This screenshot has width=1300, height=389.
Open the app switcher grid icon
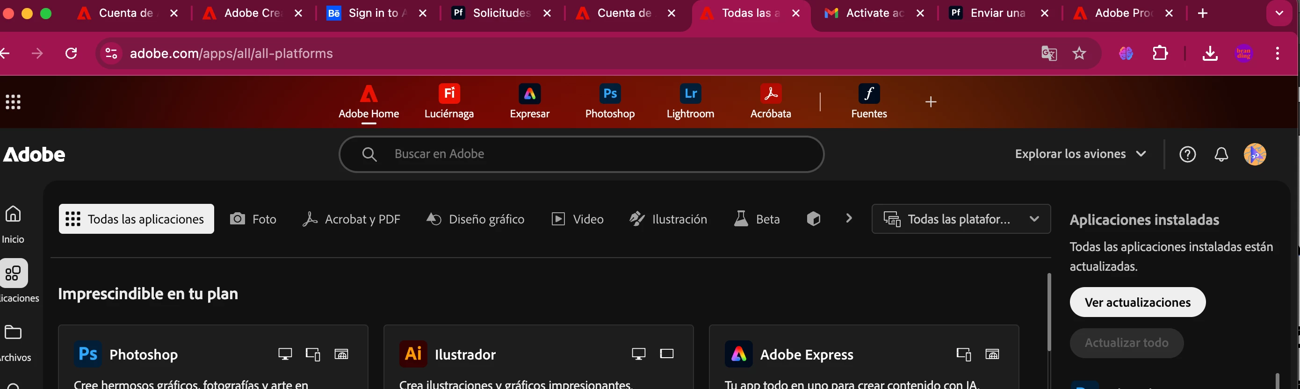tap(13, 102)
